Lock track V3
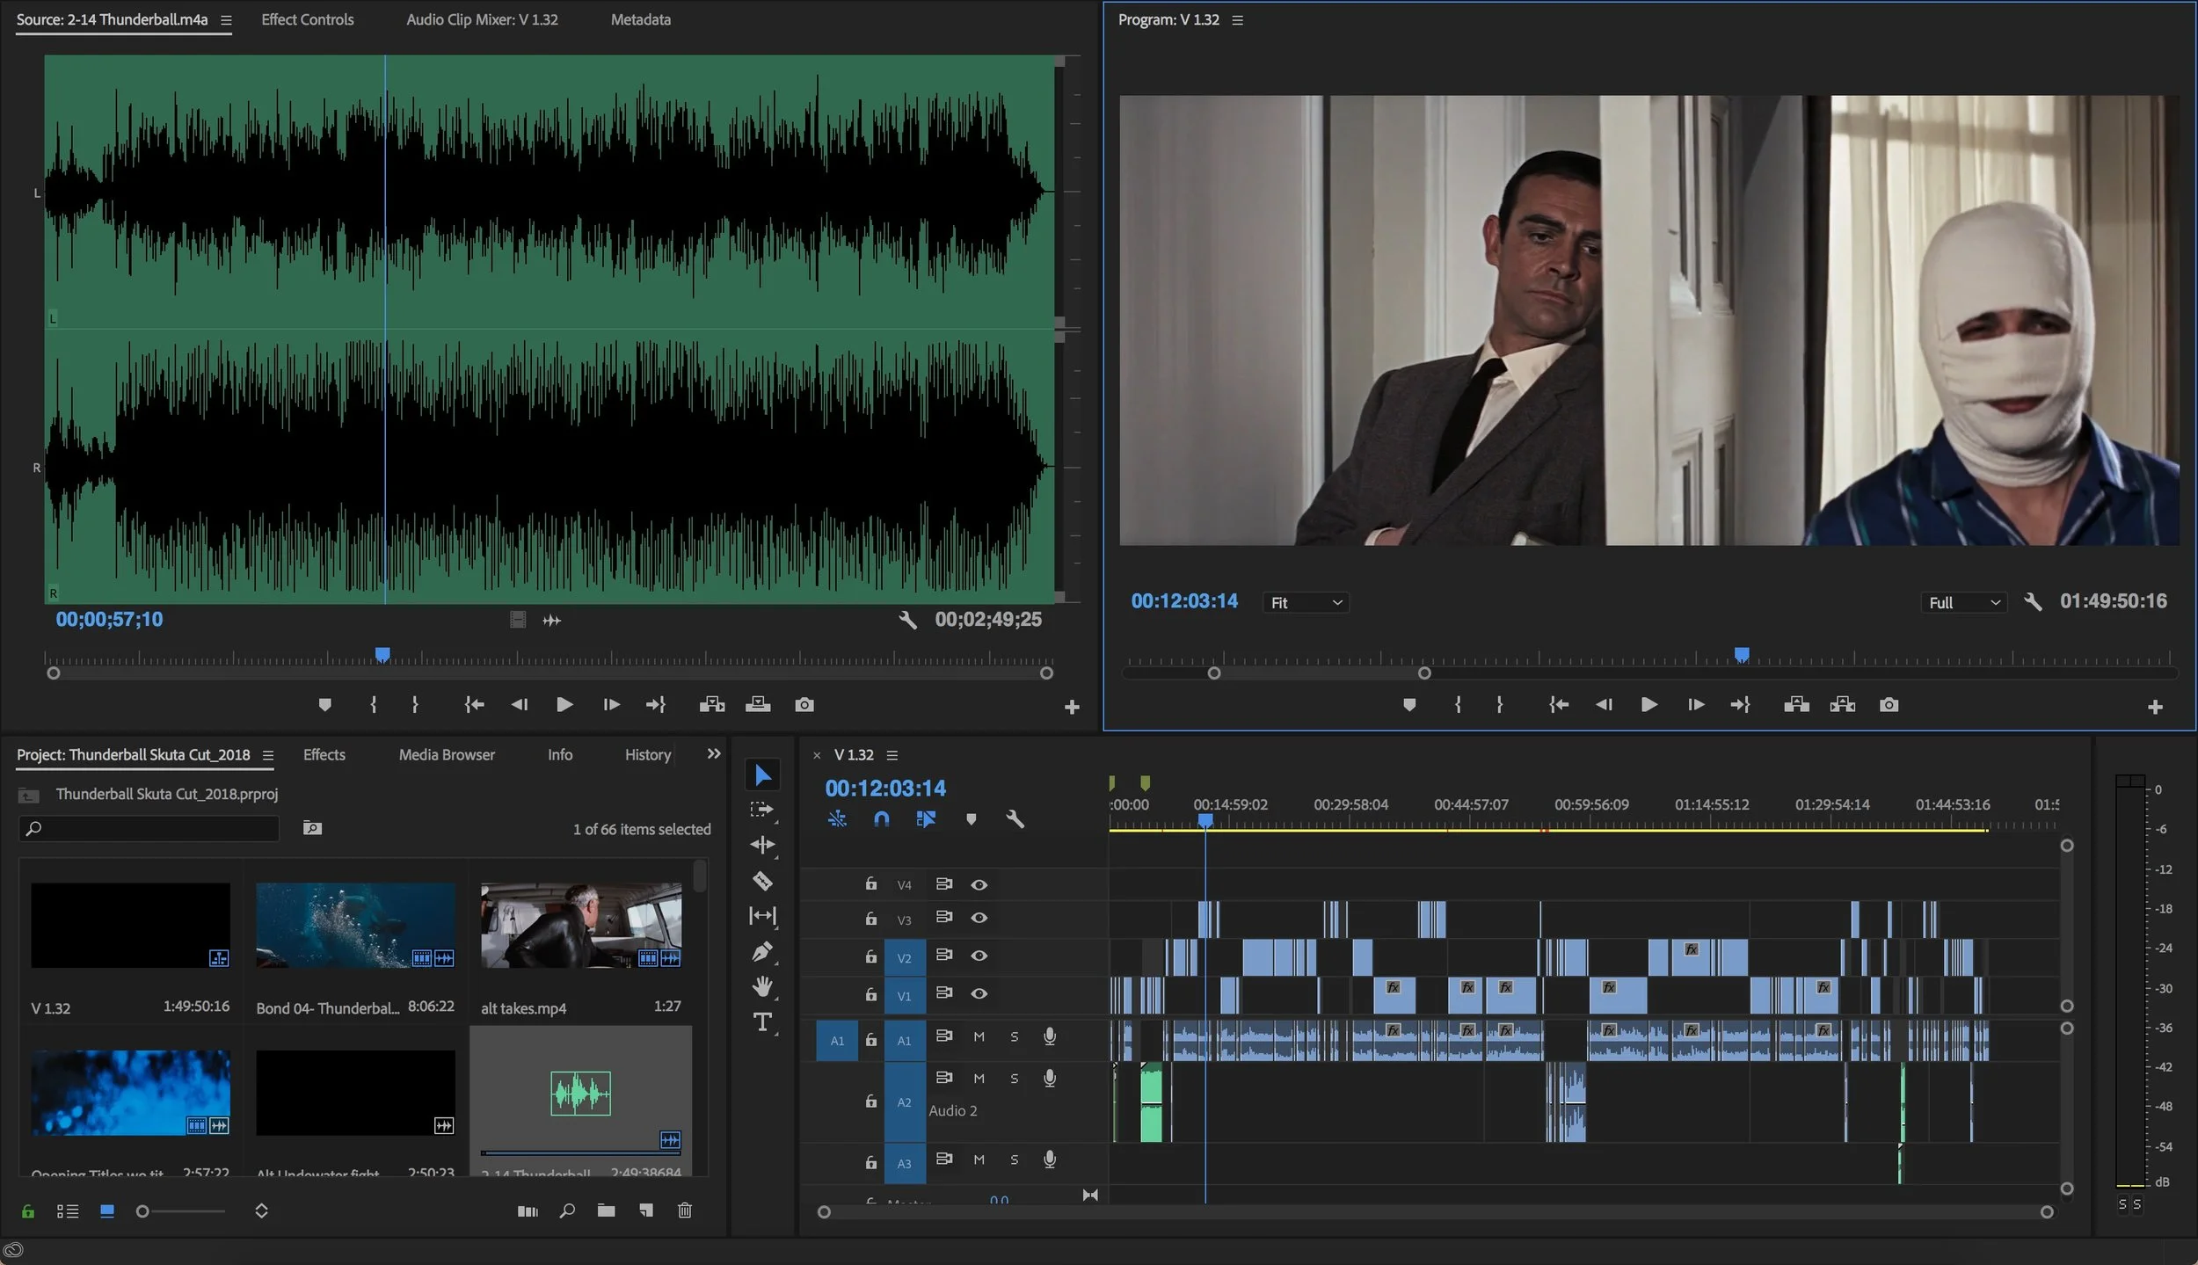The image size is (2198, 1265). (x=870, y=919)
